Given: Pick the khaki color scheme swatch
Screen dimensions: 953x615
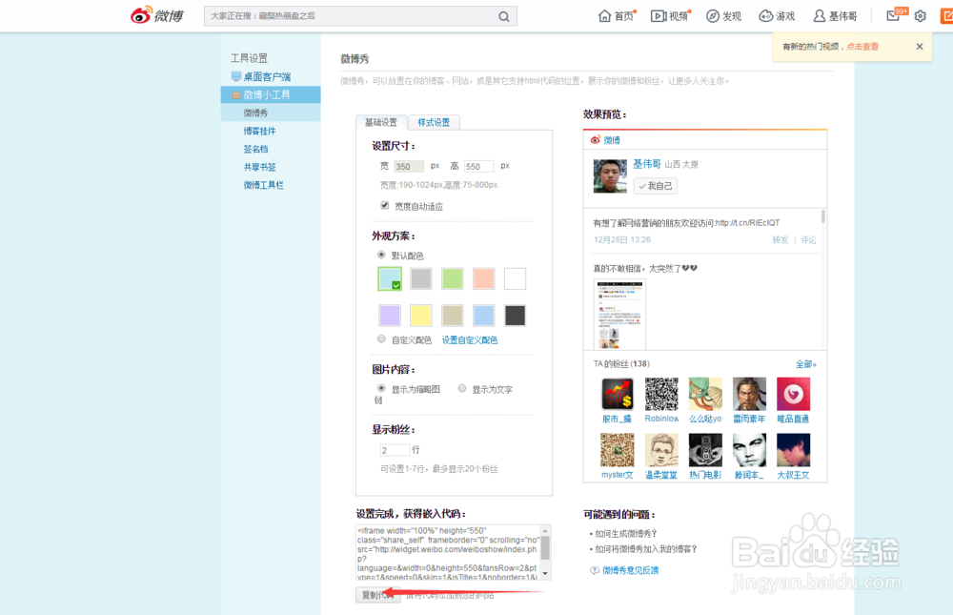Looking at the screenshot, I should pos(452,315).
